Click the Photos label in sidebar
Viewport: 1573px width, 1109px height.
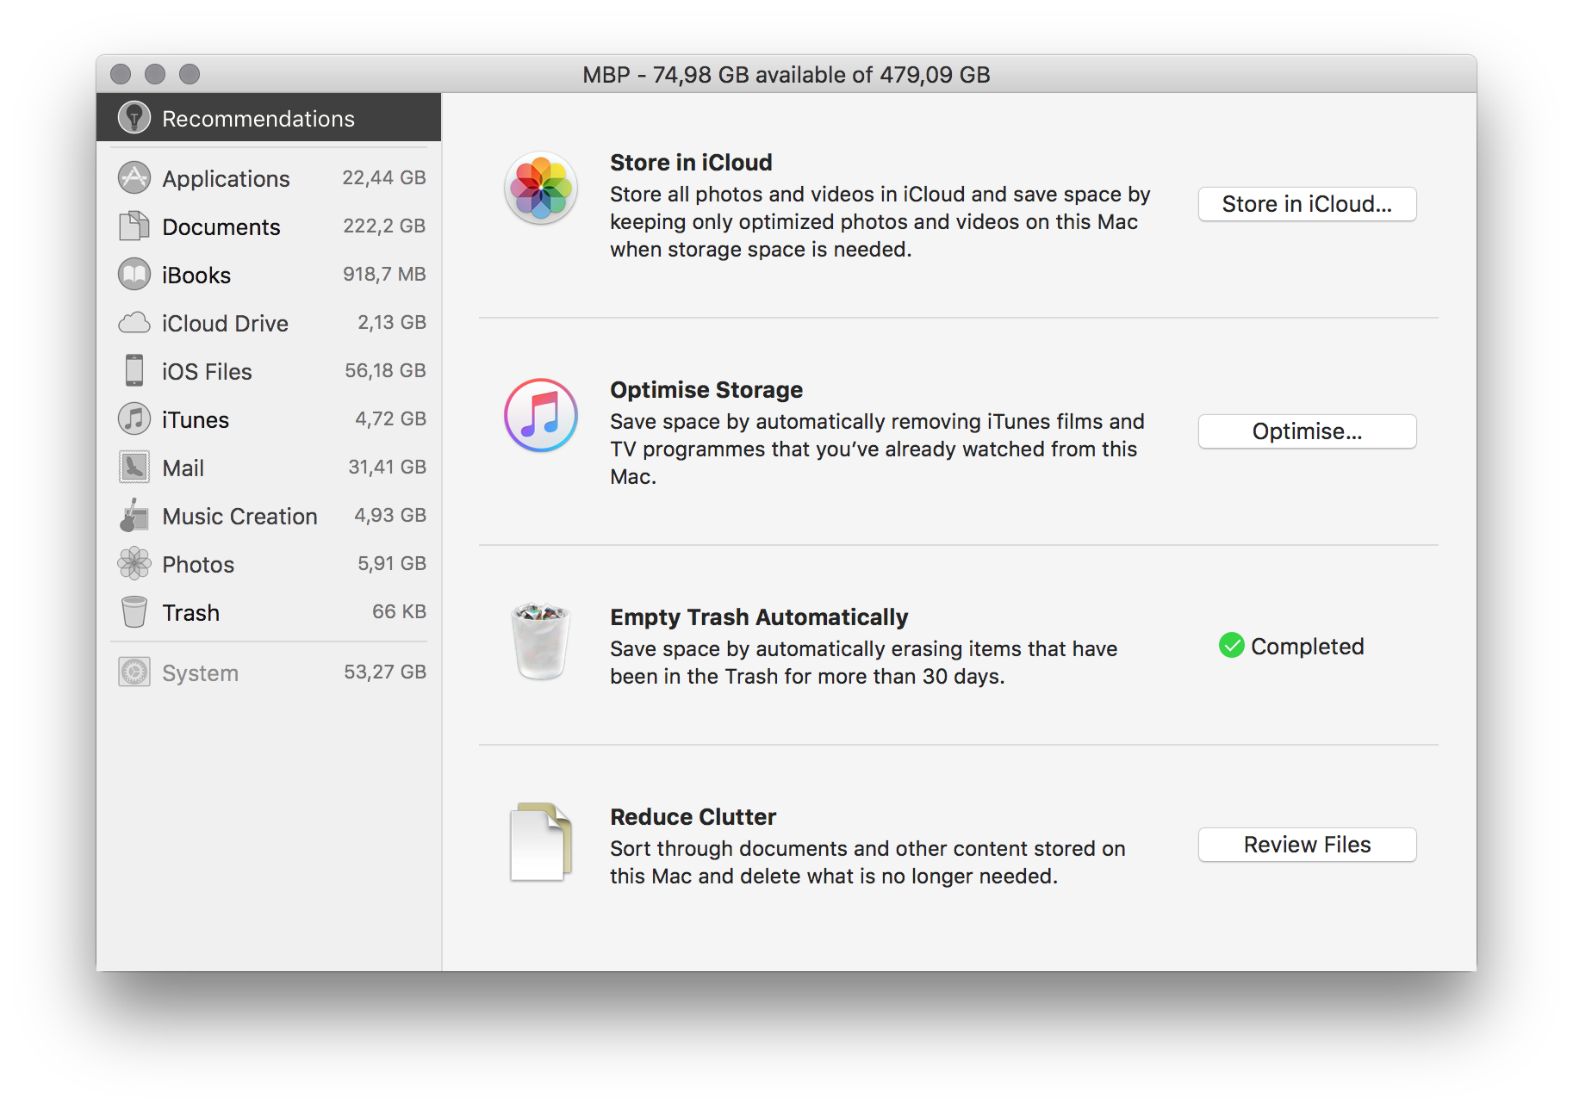(x=198, y=564)
